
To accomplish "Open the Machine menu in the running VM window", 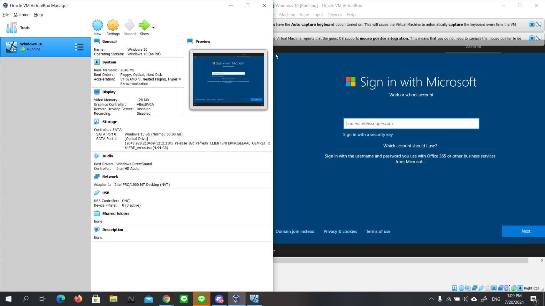I will tap(287, 15).
